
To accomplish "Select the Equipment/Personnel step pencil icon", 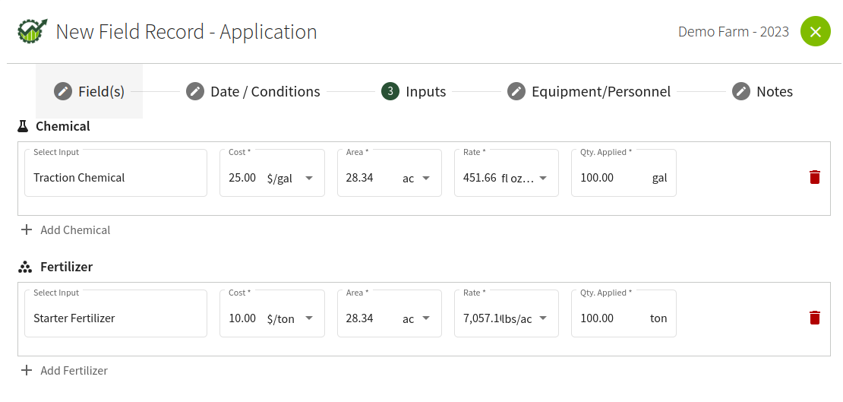I will 516,91.
